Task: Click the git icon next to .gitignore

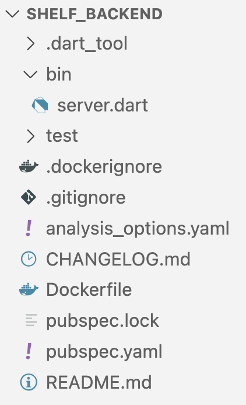Action: click(x=29, y=197)
